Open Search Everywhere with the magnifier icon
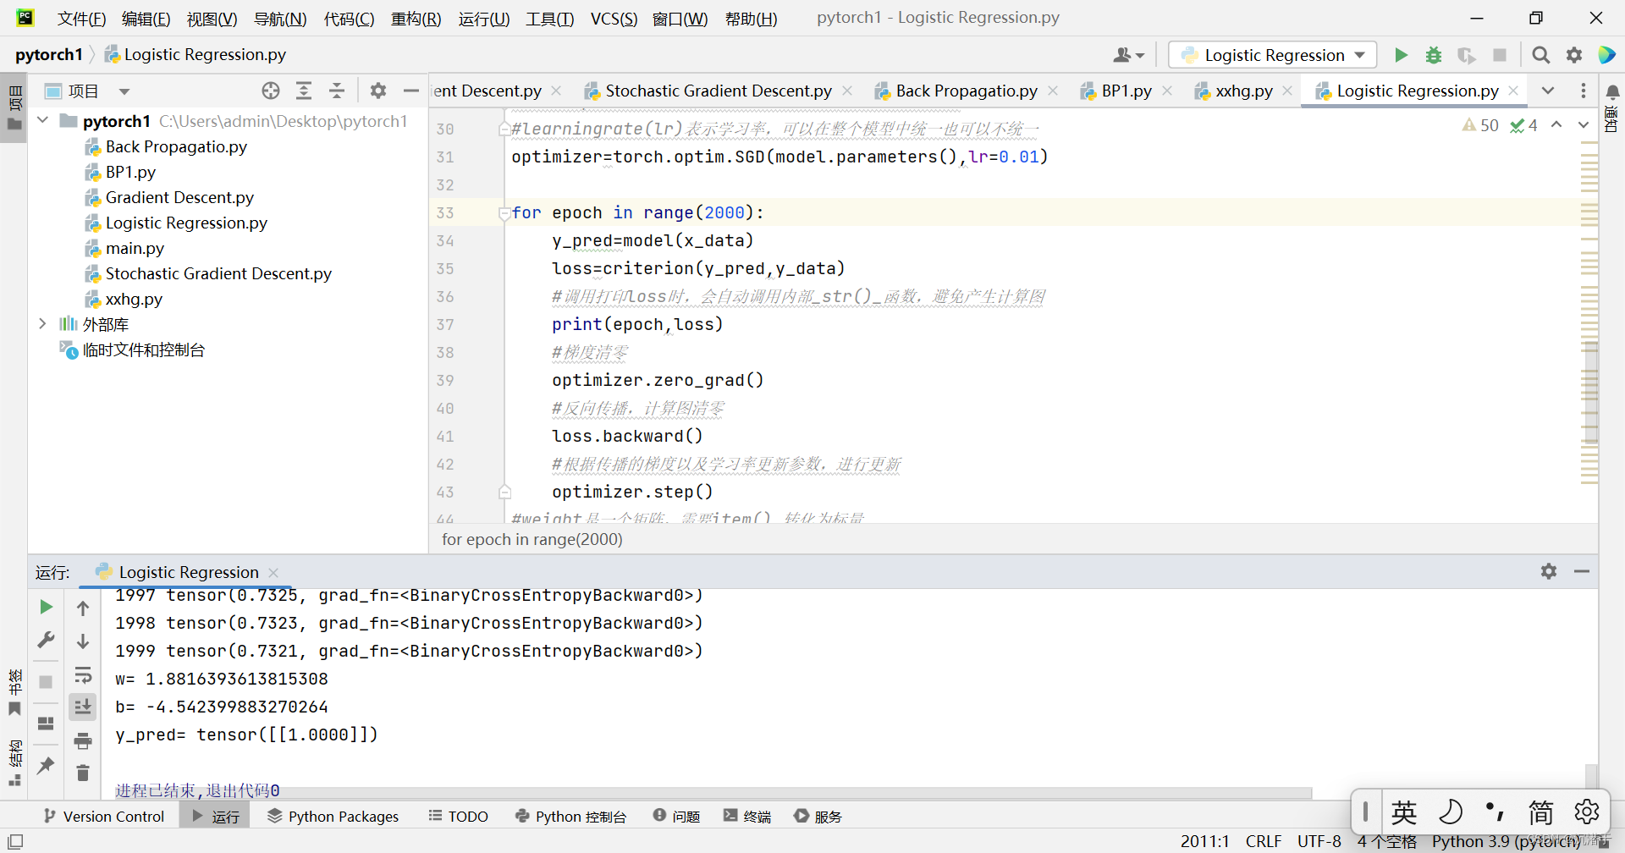Image resolution: width=1625 pixels, height=853 pixels. 1540,54
